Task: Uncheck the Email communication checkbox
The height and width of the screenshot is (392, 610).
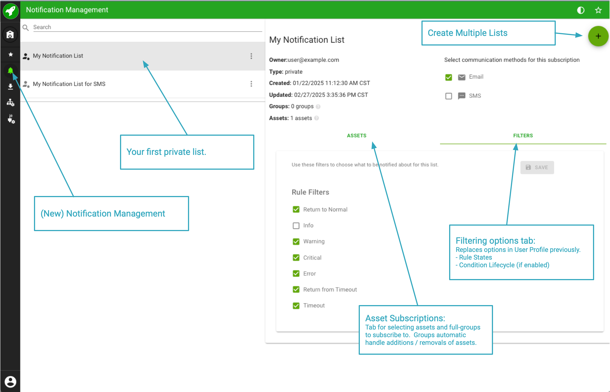Action: point(449,77)
